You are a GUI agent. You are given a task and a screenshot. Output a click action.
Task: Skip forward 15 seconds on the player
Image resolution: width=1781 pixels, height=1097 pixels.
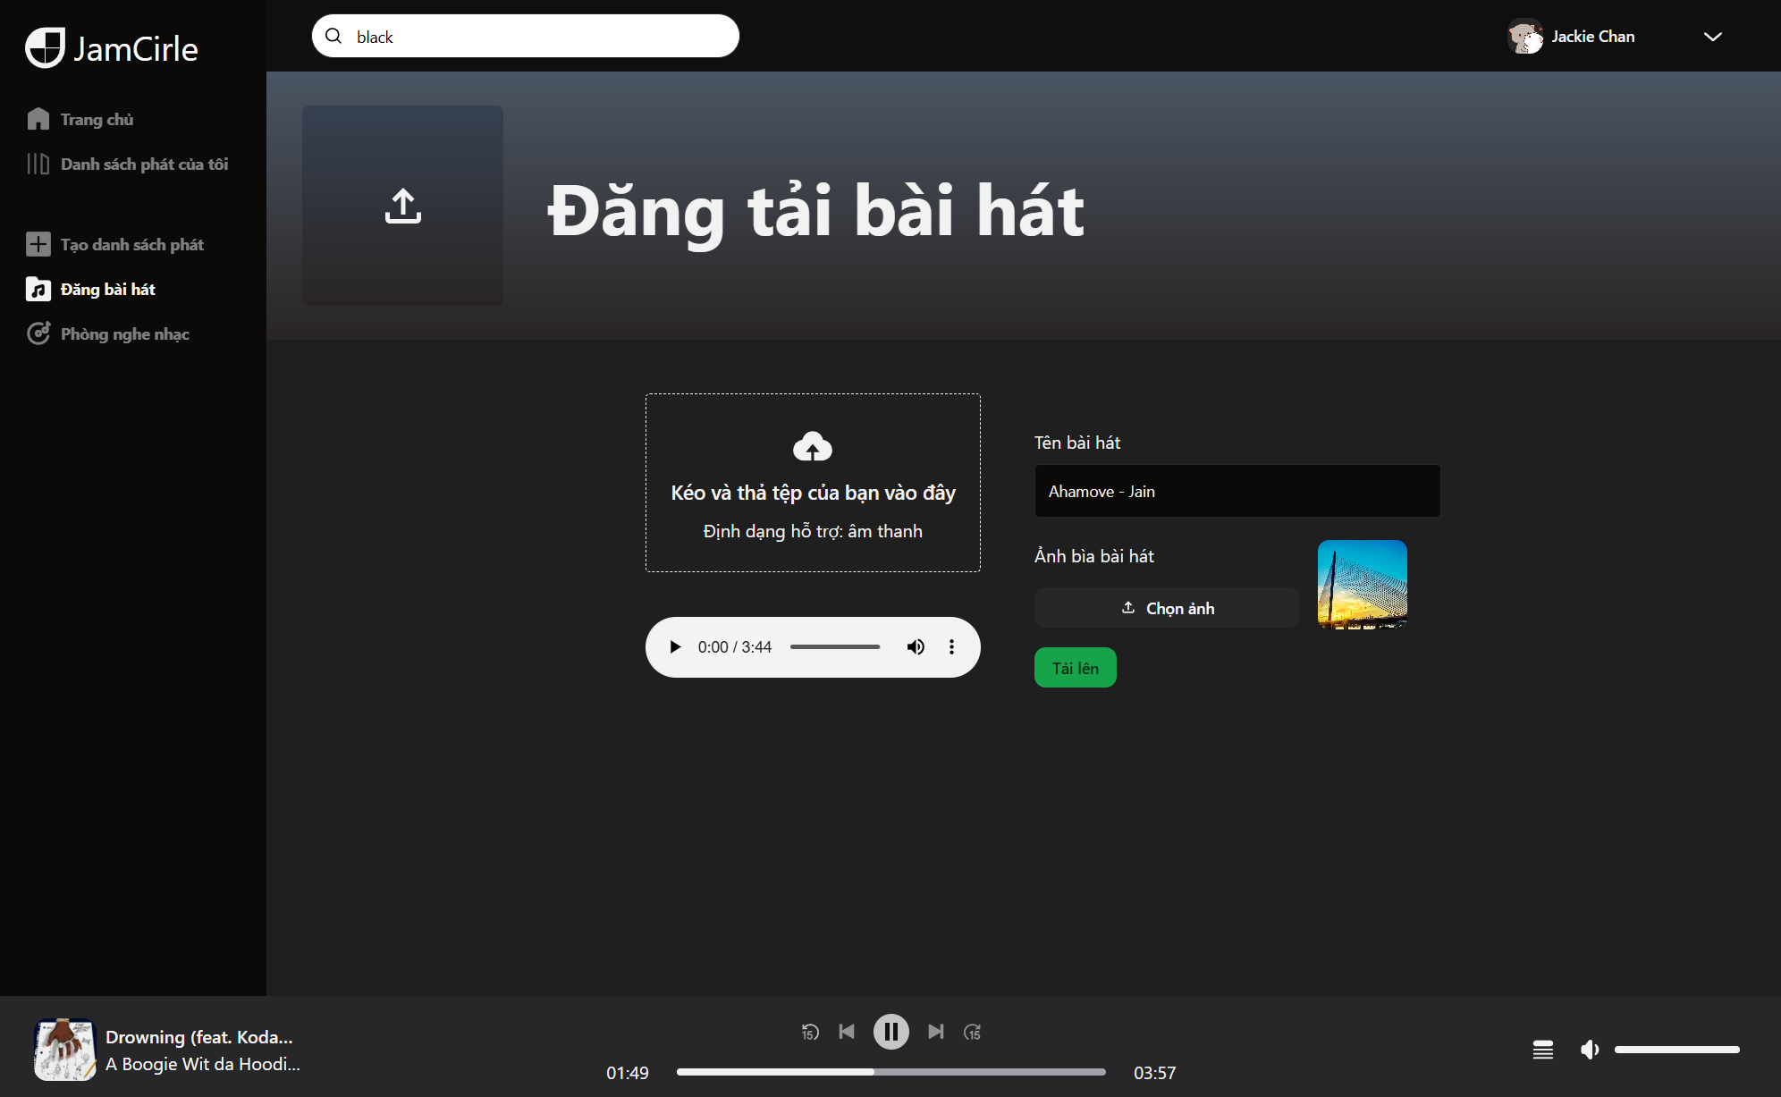(973, 1031)
